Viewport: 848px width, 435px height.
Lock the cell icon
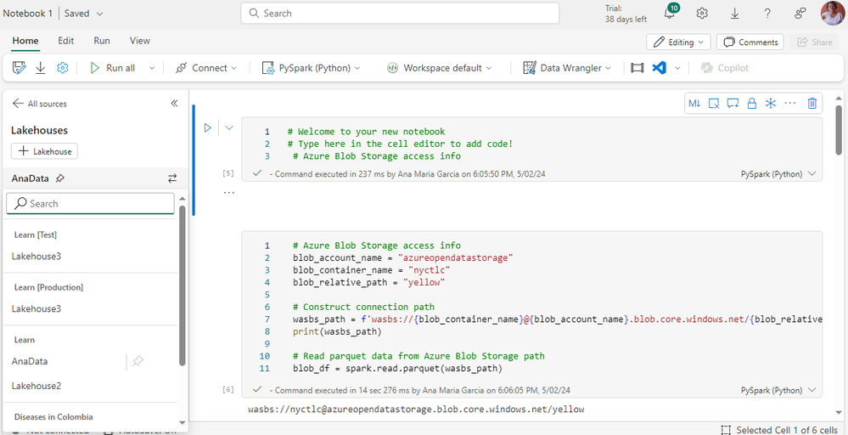(751, 104)
